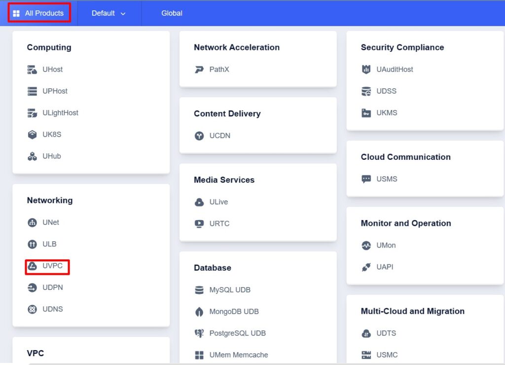Select the USMS cloud communication icon
The height and width of the screenshot is (365, 505).
click(366, 179)
